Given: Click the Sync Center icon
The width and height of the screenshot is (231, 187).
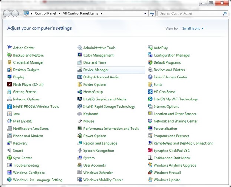Looking at the screenshot, I should pyautogui.click(x=10, y=158).
